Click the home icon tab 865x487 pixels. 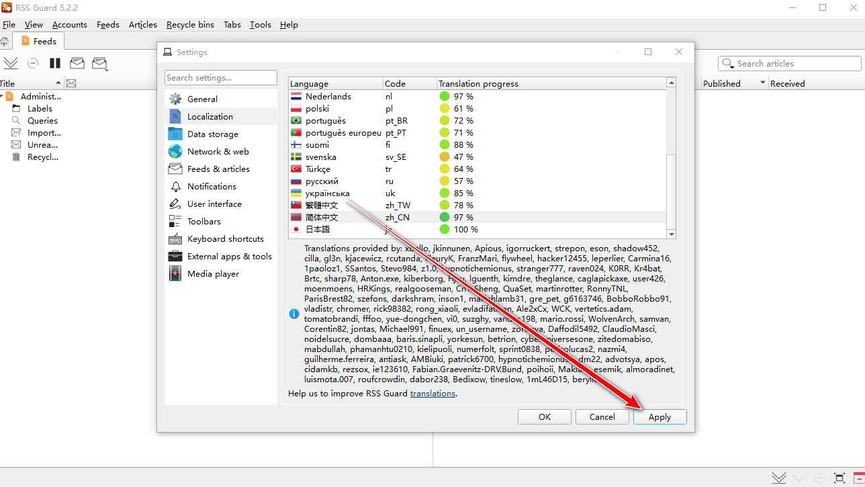[x=4, y=41]
